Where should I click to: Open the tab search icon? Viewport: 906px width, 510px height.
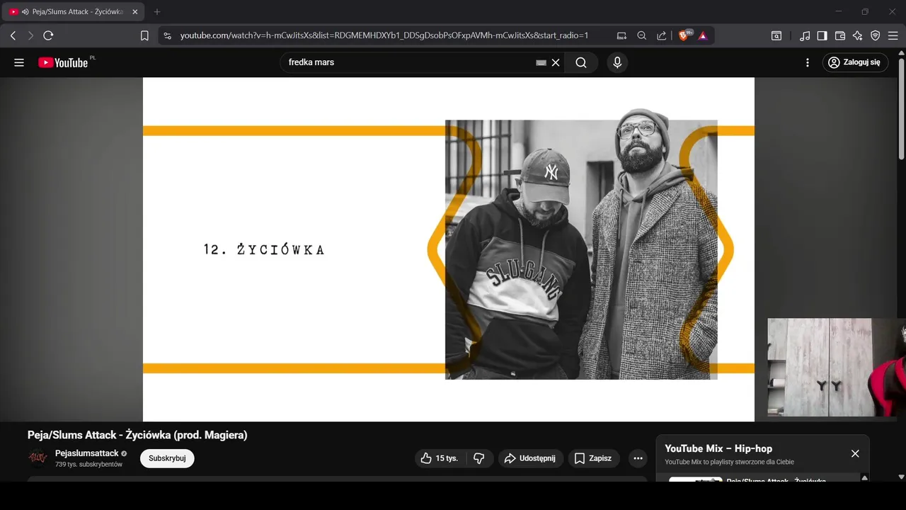pyautogui.click(x=776, y=35)
